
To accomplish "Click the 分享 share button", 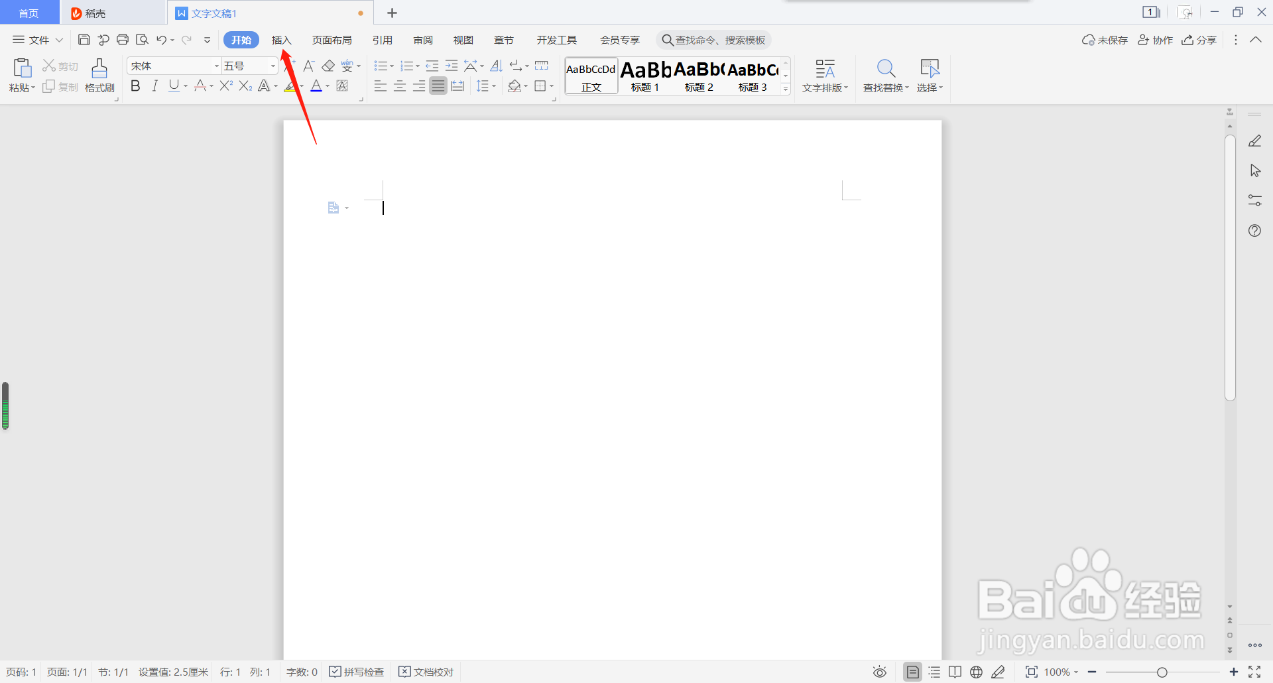I will point(1199,40).
